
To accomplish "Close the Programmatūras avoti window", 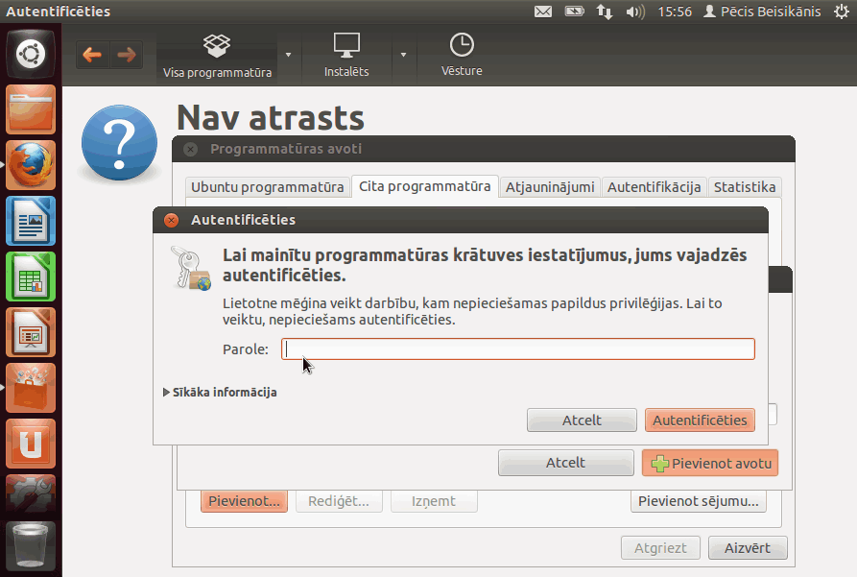I will [190, 149].
